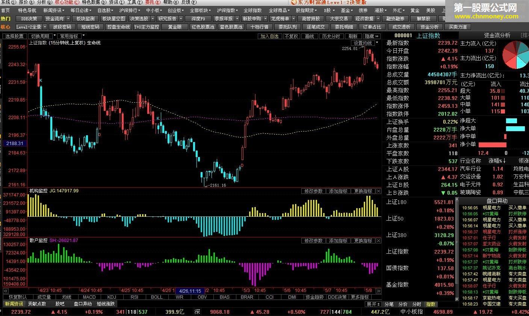Click 添加指标 in 机构监控 panel

[x=338, y=191]
